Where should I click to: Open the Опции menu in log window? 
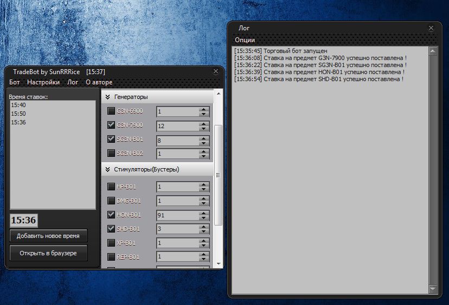pyautogui.click(x=245, y=39)
